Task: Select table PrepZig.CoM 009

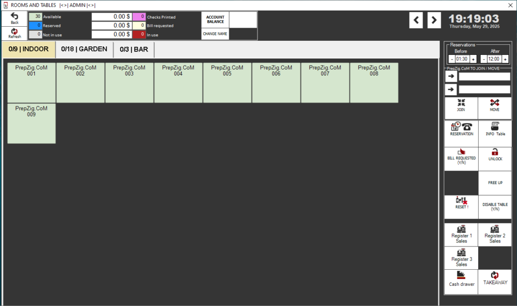Action: [x=31, y=124]
